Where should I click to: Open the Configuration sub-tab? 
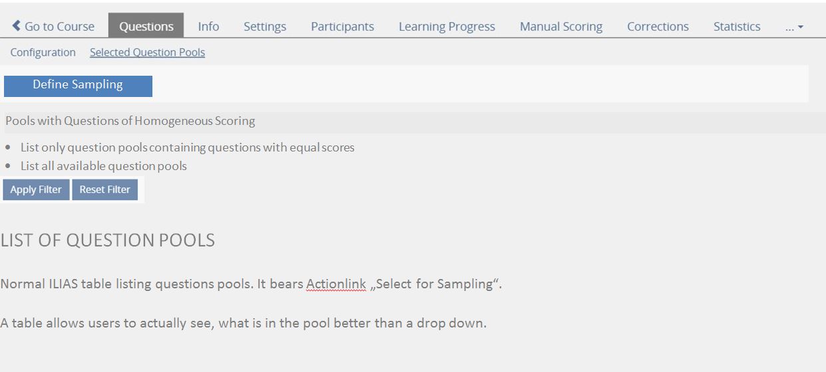coord(43,52)
